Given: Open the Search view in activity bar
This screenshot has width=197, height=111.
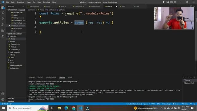Looking at the screenshot, I should [x=3, y=13].
